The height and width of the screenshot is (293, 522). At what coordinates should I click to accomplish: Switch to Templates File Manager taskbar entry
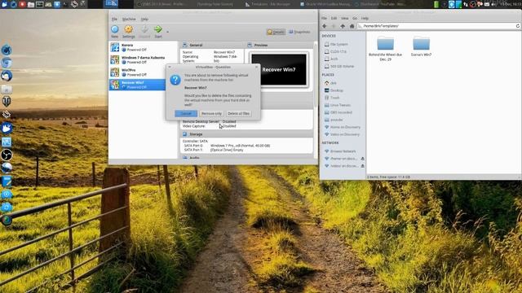(x=268, y=4)
